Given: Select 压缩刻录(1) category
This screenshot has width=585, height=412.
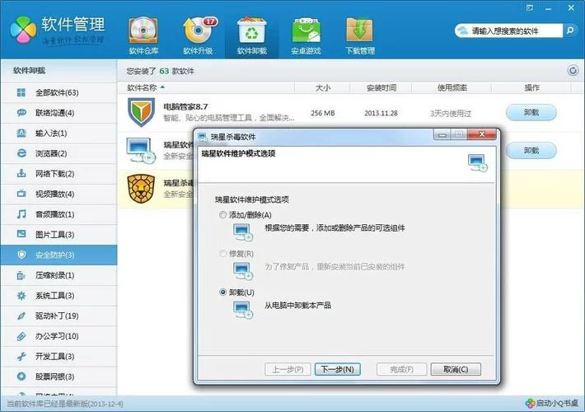Looking at the screenshot, I should (x=58, y=275).
